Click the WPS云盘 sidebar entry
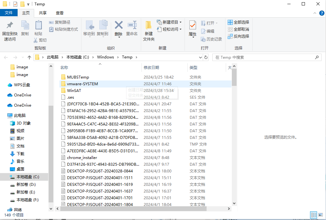Viewport: 326px width, 220px height. pyautogui.click(x=22, y=85)
